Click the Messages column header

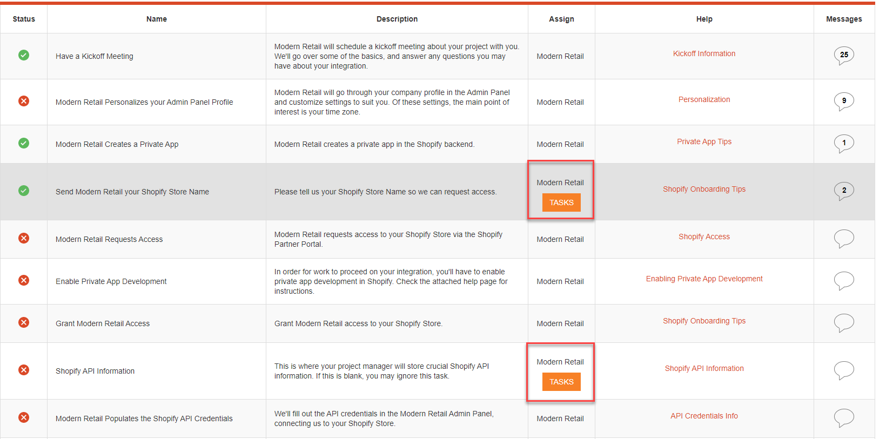[844, 19]
